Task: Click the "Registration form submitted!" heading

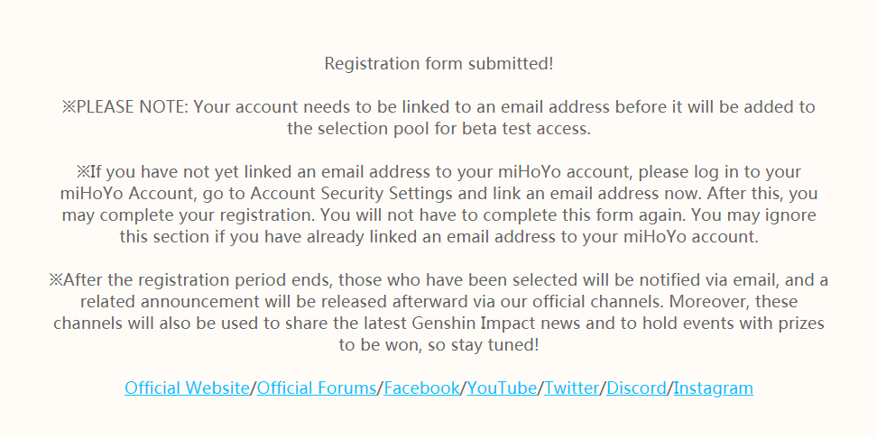Action: click(438, 64)
